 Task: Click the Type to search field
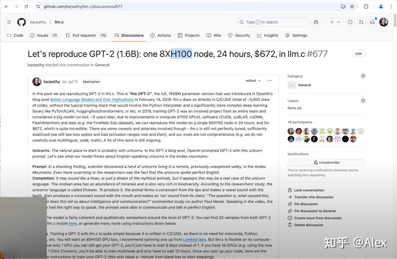[x=273, y=22]
